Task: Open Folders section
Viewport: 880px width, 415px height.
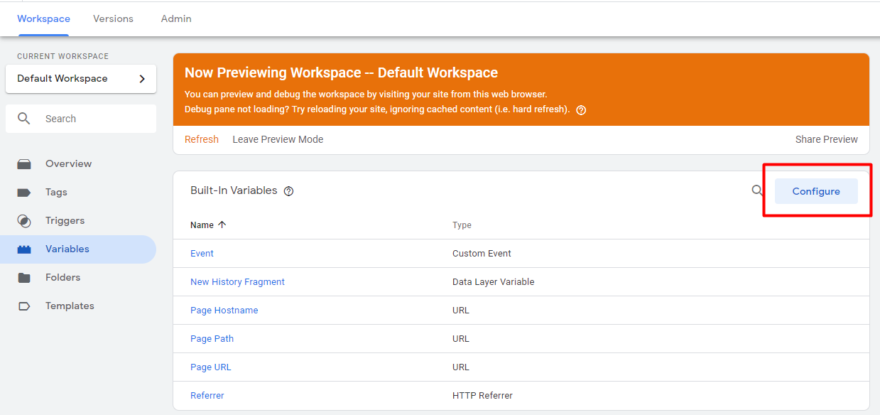Action: coord(78,278)
